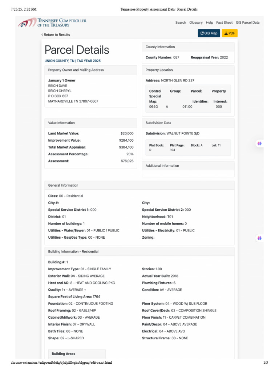279x372 pixels.
Task: Select Square Feet of Living Area 1764
Action: (96, 297)
